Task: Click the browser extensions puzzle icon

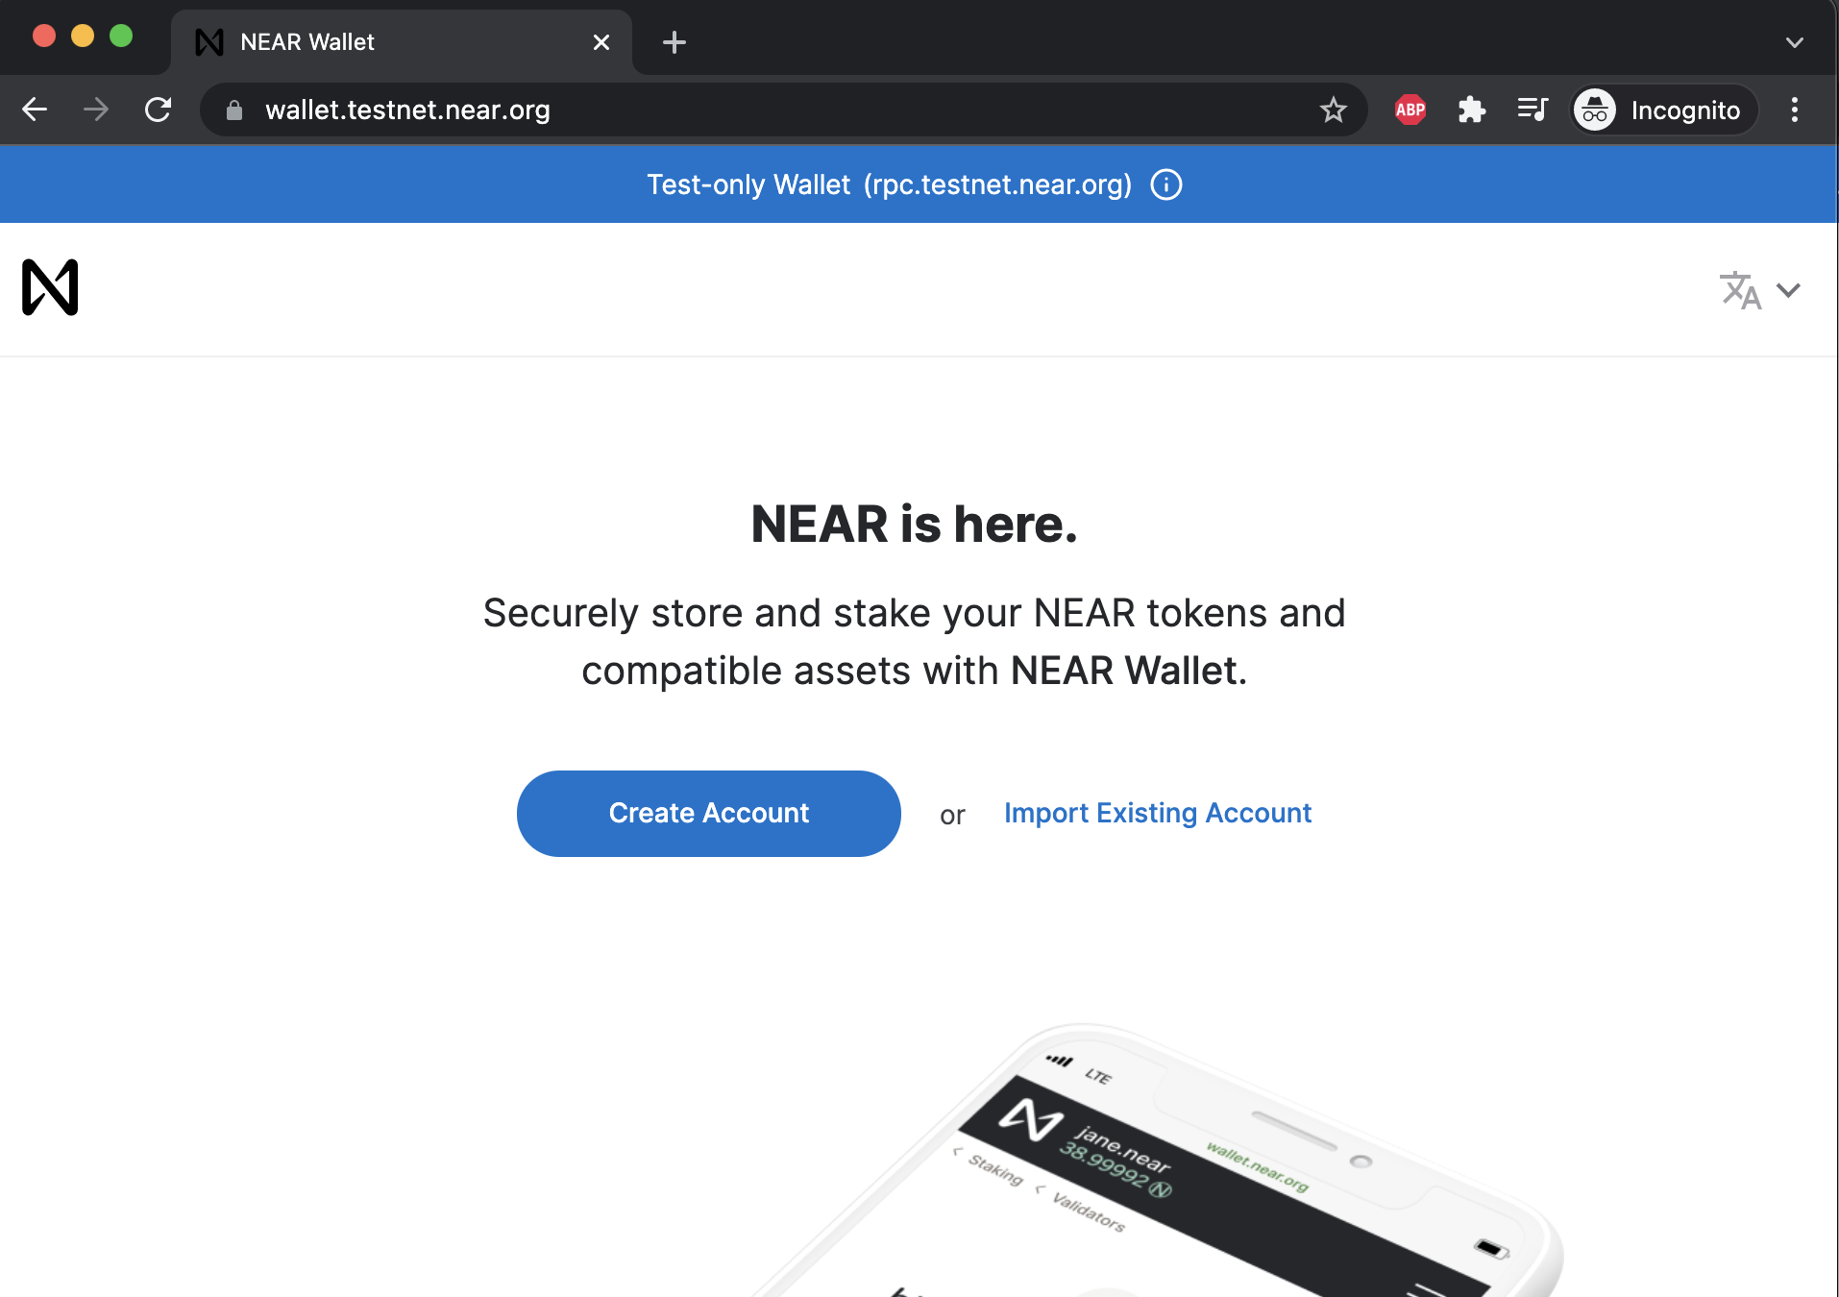Action: pos(1472,110)
